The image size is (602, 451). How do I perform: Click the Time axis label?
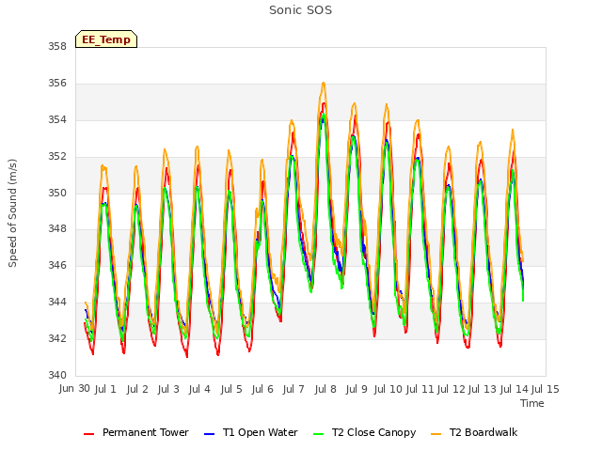tap(532, 403)
